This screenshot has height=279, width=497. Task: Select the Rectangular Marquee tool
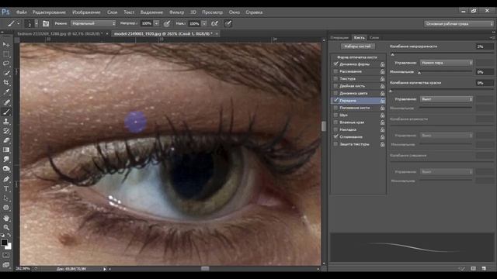[6, 54]
